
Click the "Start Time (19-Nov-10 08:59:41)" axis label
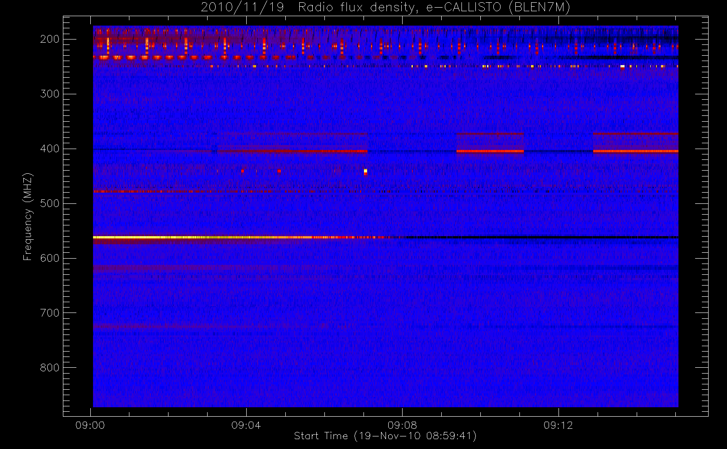click(385, 436)
